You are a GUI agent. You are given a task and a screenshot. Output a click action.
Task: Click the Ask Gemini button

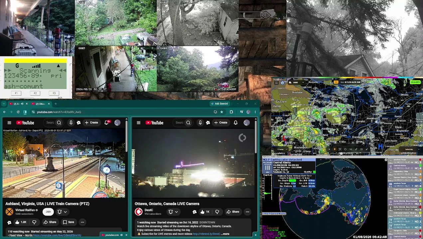(x=219, y=104)
